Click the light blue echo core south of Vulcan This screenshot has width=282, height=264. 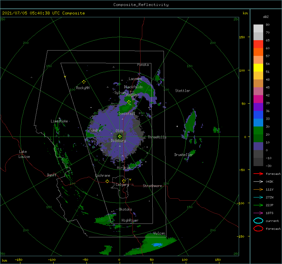pos(157,245)
